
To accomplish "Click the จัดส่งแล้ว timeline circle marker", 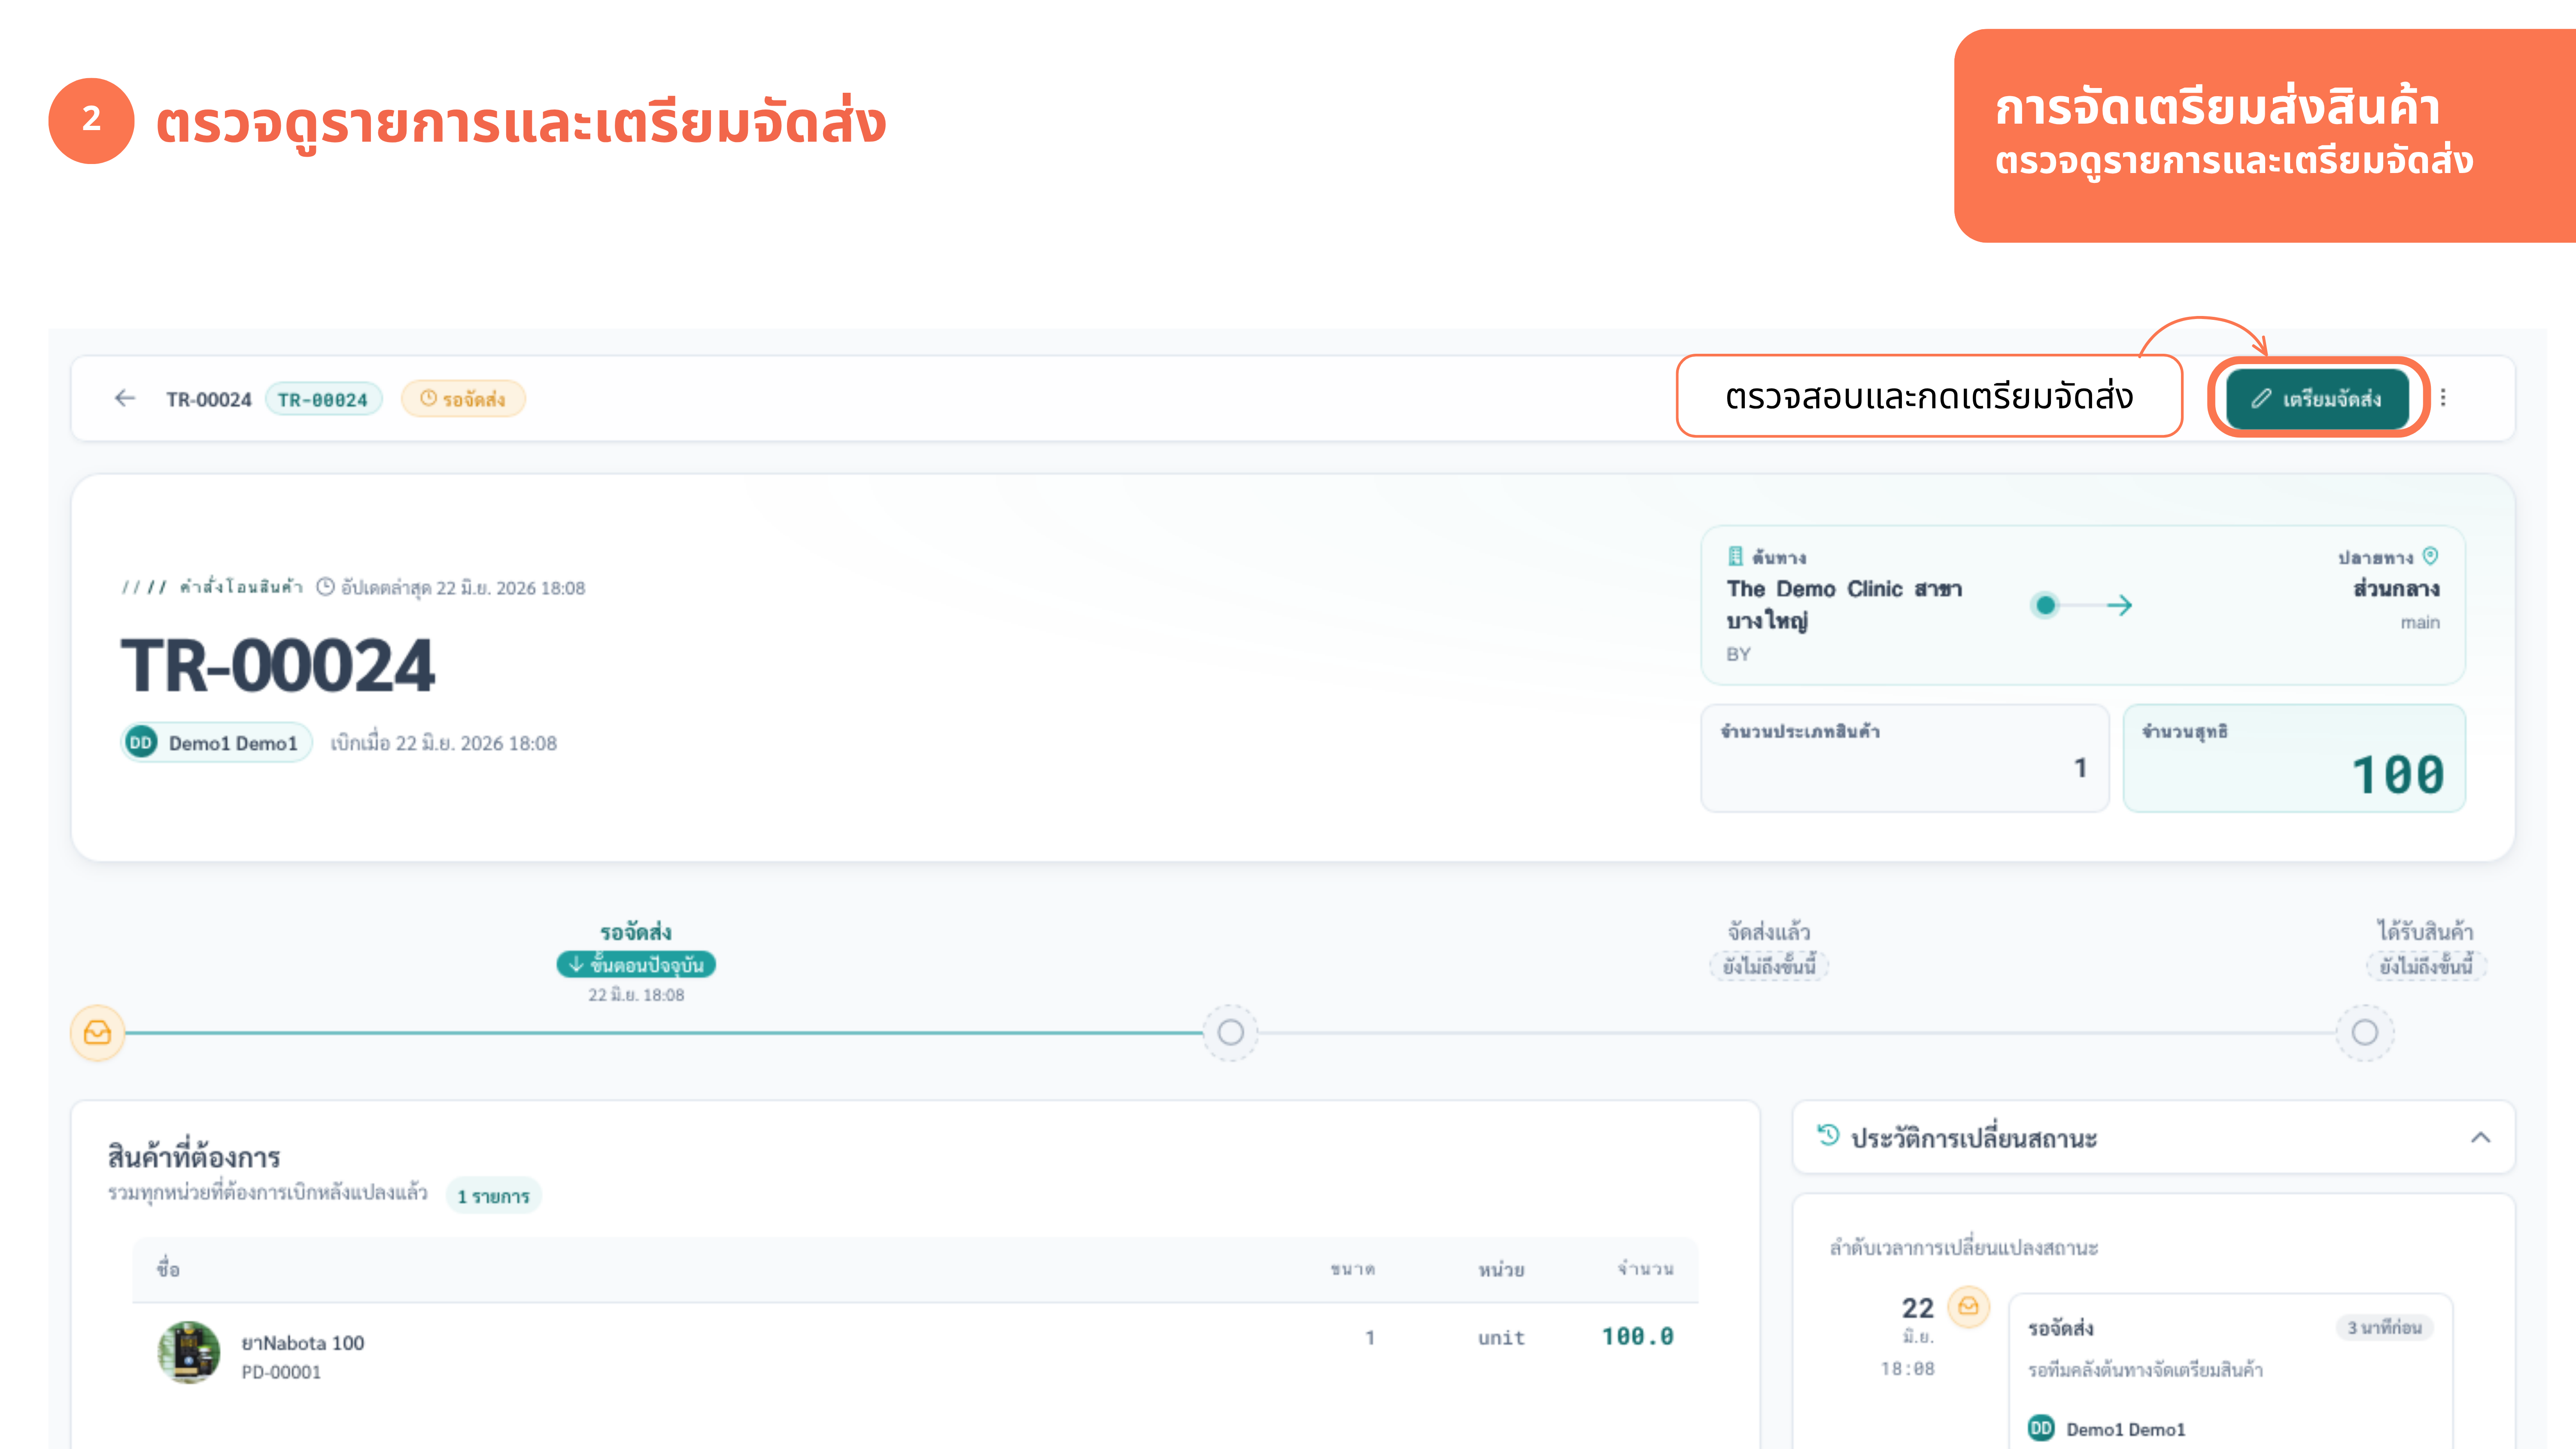I will (x=1230, y=1032).
